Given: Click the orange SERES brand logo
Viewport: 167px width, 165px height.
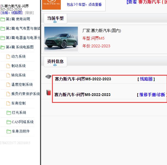Looking at the screenshot, I should (51, 4).
